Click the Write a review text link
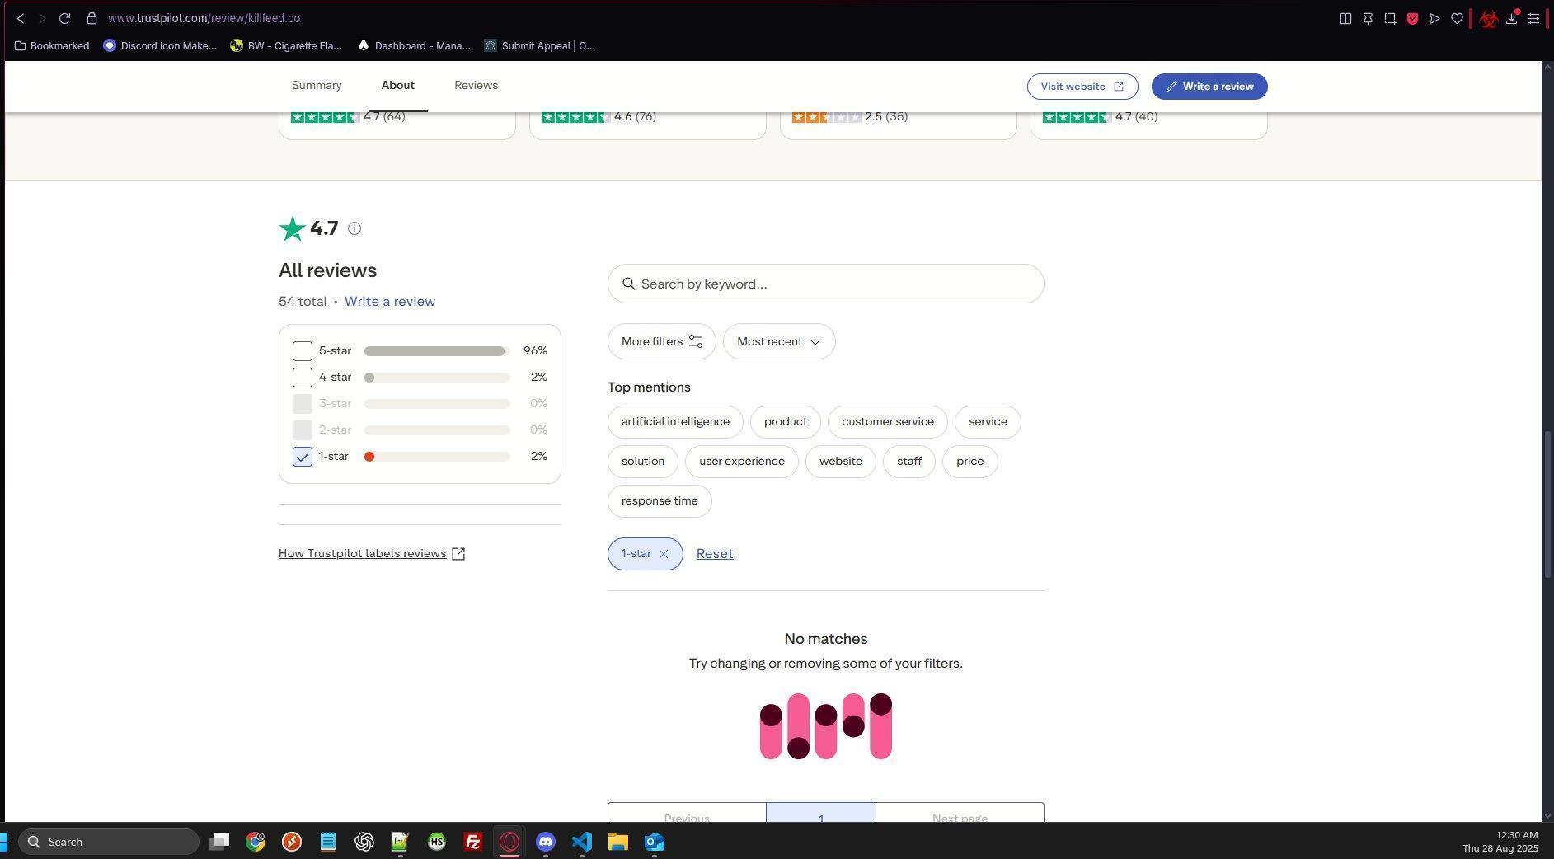The height and width of the screenshot is (859, 1554). coord(390,302)
